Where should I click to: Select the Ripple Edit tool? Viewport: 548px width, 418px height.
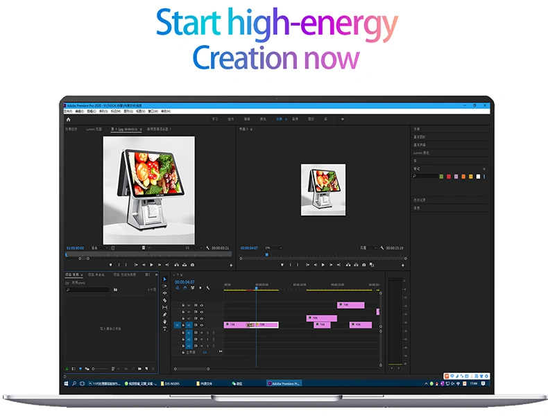(164, 293)
